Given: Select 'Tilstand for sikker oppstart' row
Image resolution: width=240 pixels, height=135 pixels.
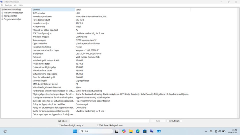Looking at the screenshot, I should coord(111,30).
